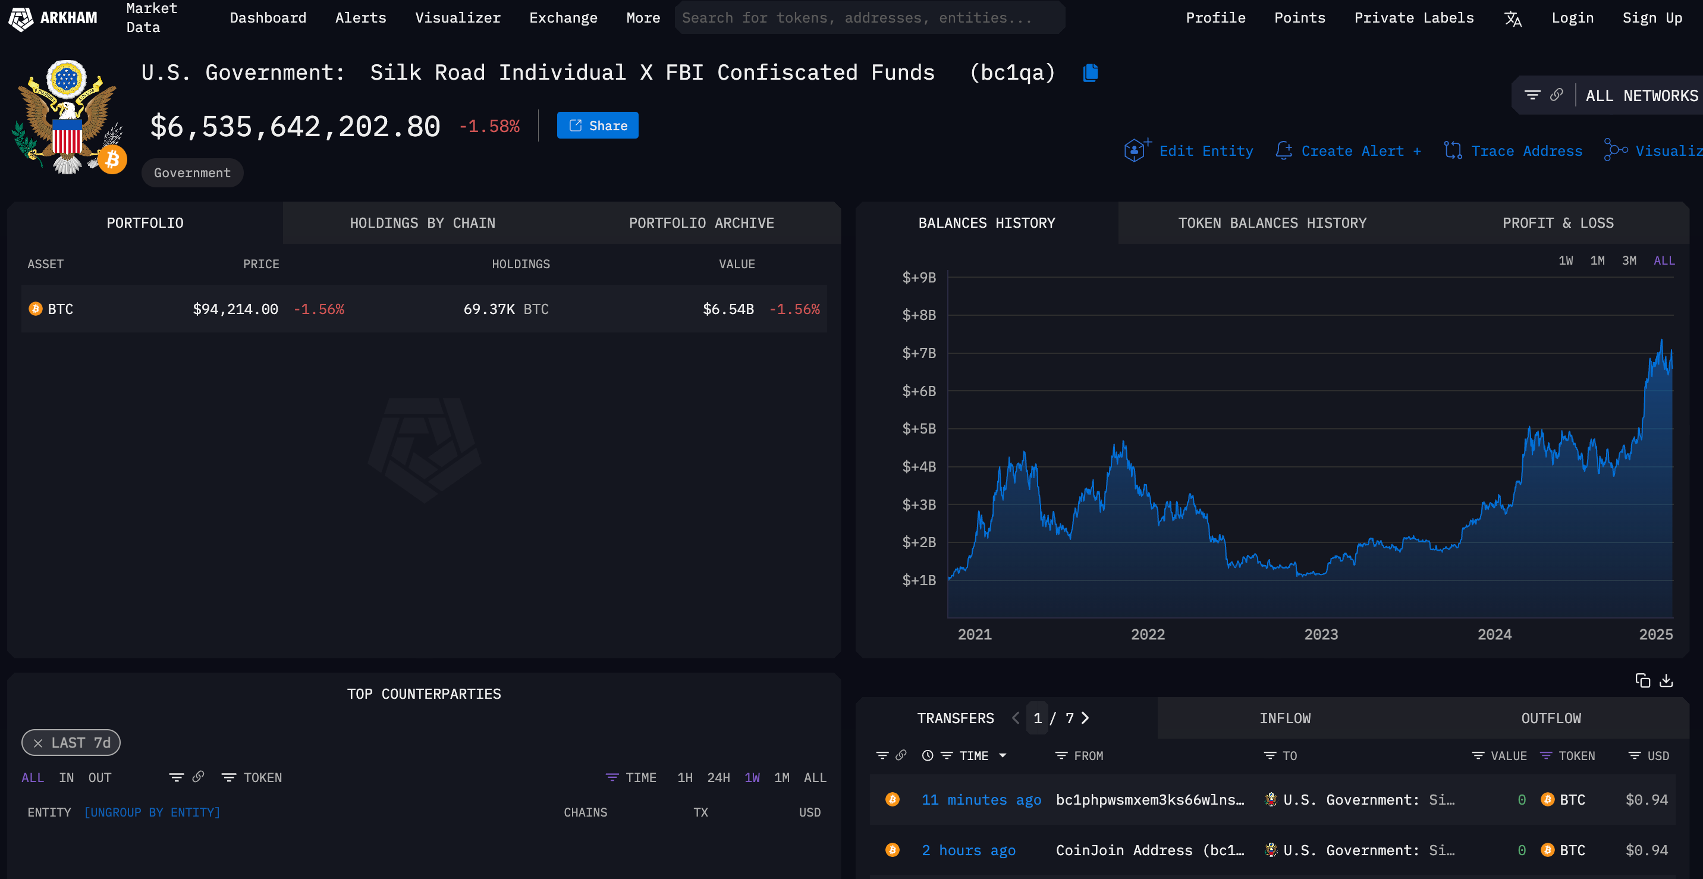Click the Create Alert bell icon
1703x879 pixels.
tap(1284, 151)
